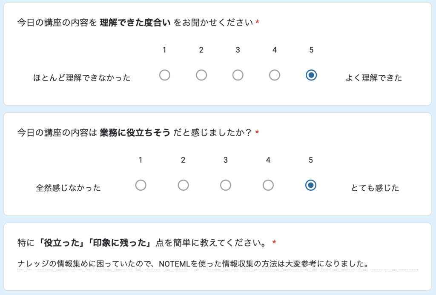Click the 業務に役立ちそう question title
Screen dimensions: 436x295
pyautogui.click(x=135, y=133)
